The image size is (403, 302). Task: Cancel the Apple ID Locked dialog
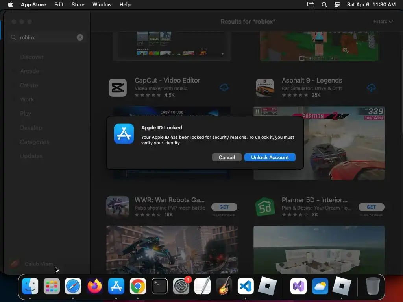tap(227, 157)
